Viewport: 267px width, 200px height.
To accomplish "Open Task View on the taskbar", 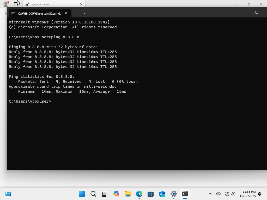I will point(105,194).
